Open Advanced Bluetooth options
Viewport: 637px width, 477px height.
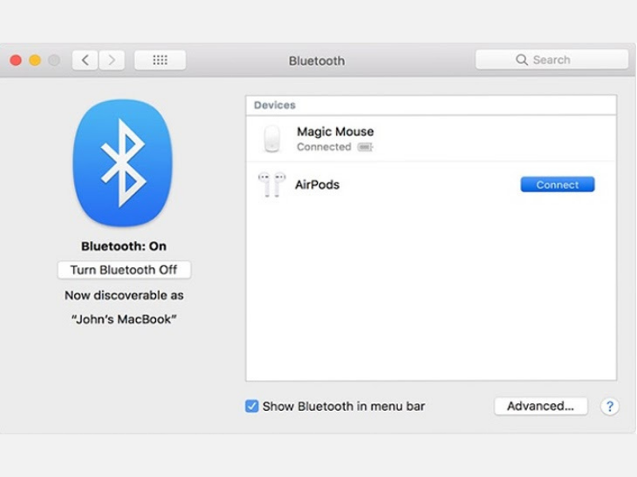pyautogui.click(x=541, y=406)
